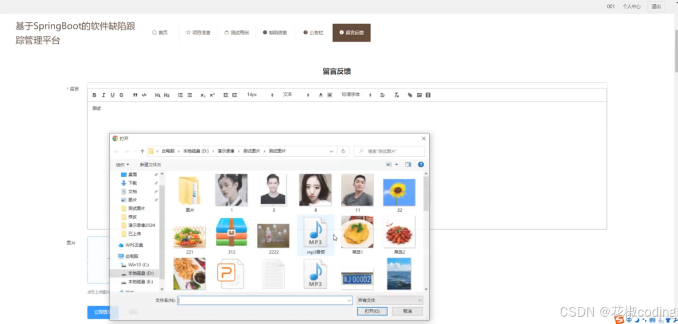Select the 留言反馈 navigation tab
This screenshot has width=678, height=324.
(351, 33)
